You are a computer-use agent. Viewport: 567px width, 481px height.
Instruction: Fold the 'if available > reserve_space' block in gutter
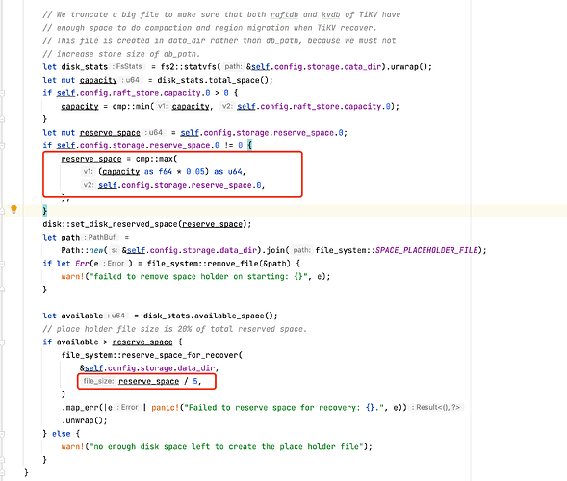tap(2, 342)
